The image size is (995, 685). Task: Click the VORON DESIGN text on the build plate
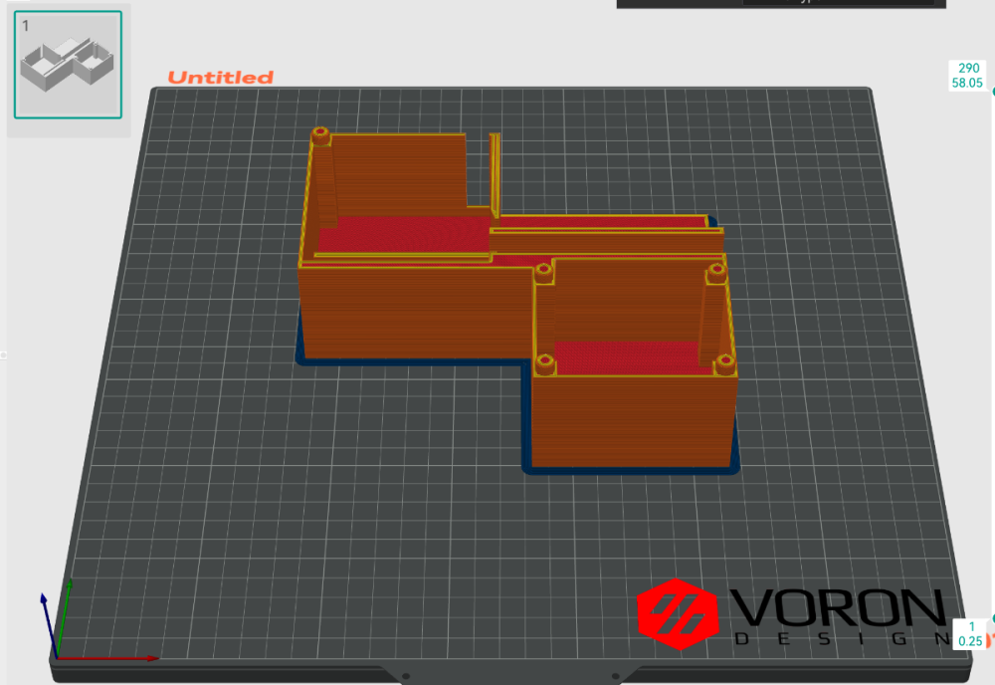(x=838, y=617)
